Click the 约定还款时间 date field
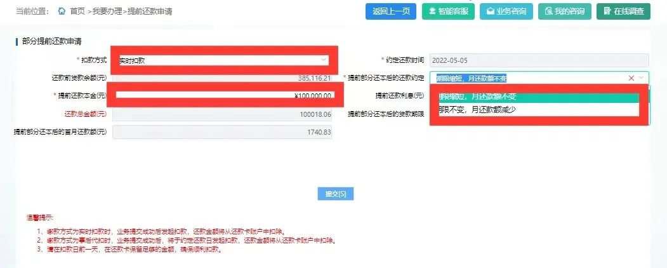This screenshot has width=667, height=268. pos(539,60)
